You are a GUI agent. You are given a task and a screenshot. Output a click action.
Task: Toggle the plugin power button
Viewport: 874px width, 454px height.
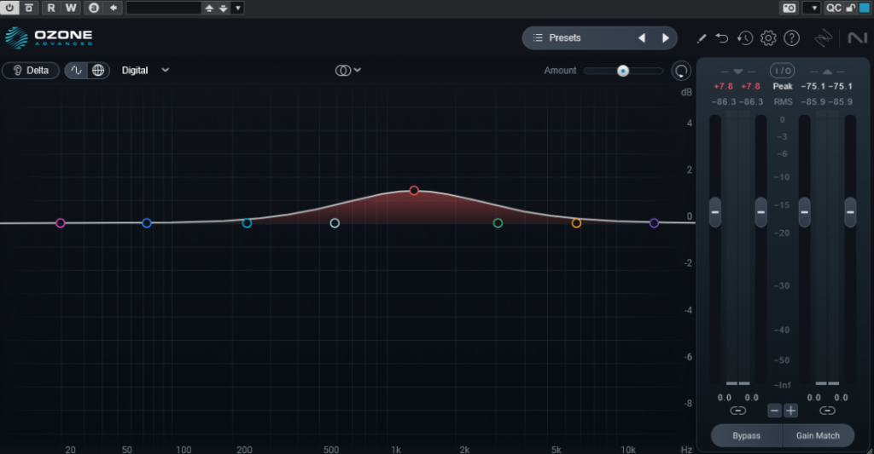pyautogui.click(x=10, y=8)
